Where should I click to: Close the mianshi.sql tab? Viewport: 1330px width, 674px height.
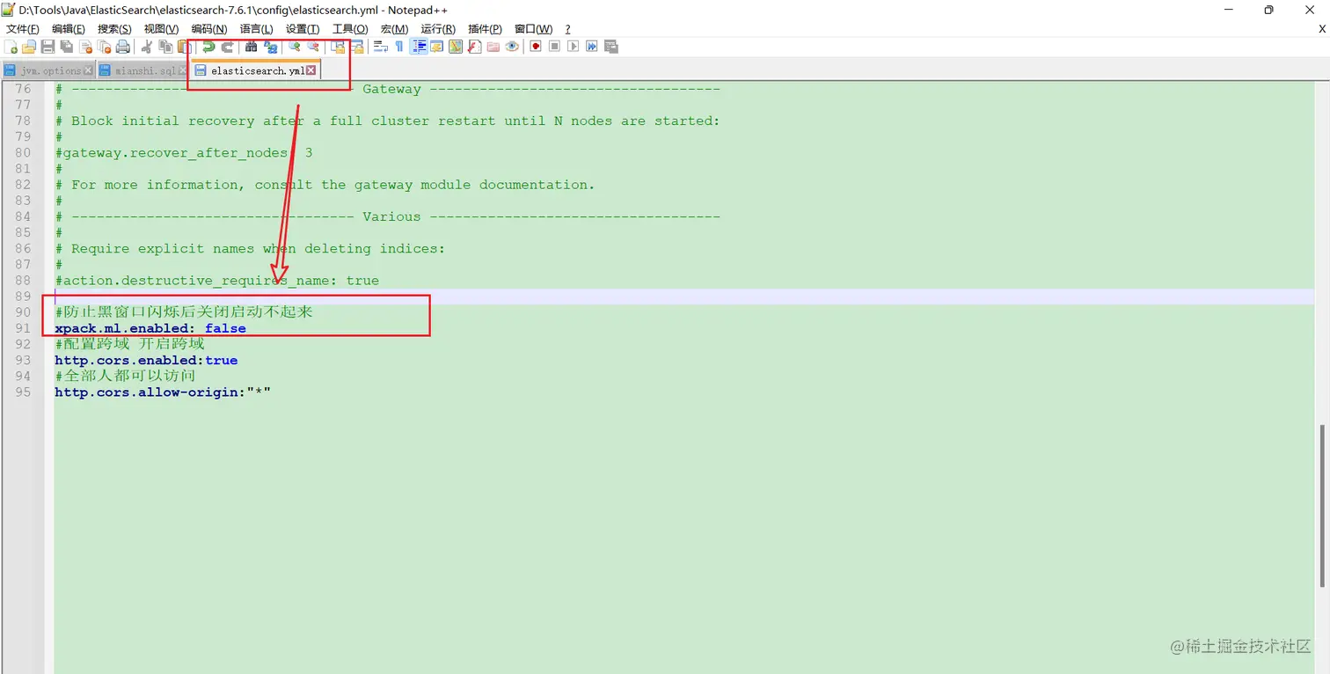coord(182,70)
